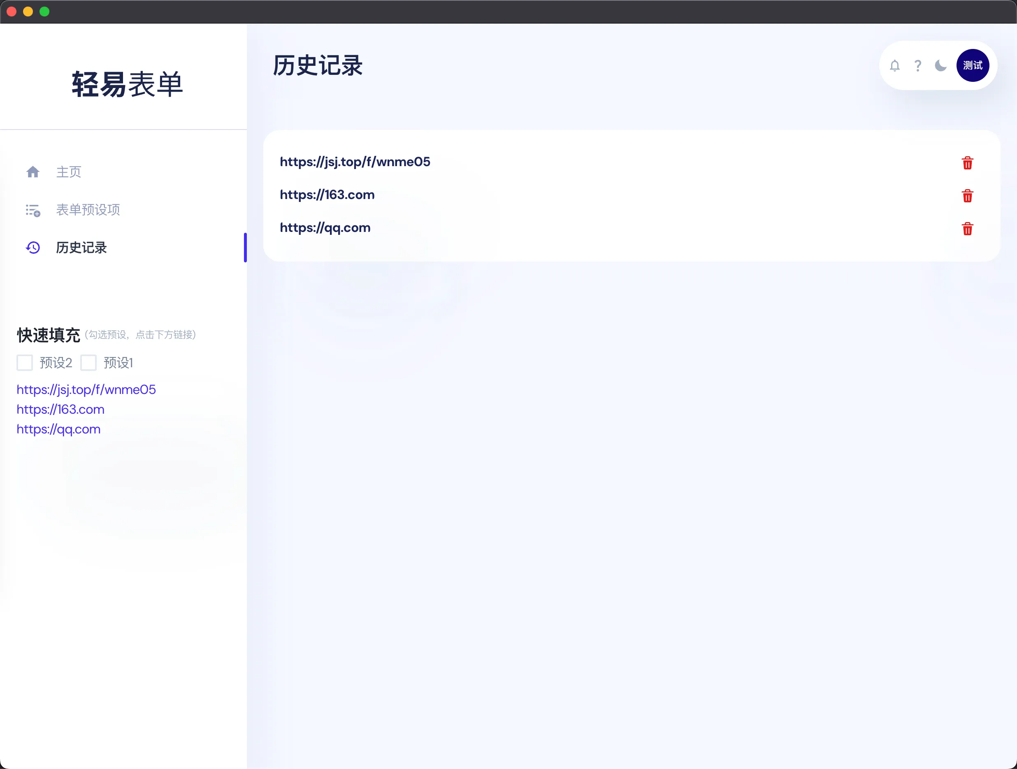Delete the https://163.com history entry

967,196
